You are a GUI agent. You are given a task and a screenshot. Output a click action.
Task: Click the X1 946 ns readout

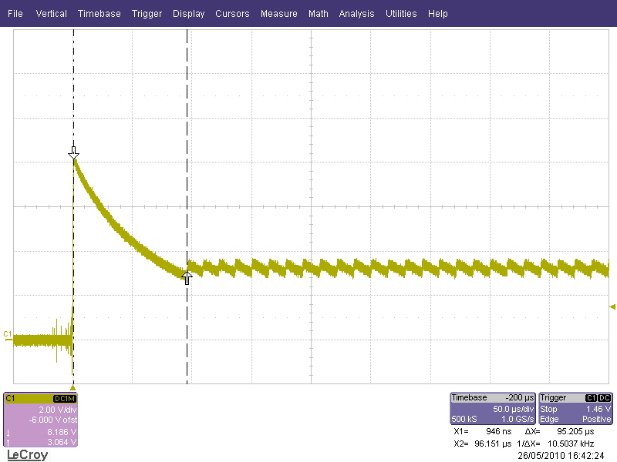(483, 431)
